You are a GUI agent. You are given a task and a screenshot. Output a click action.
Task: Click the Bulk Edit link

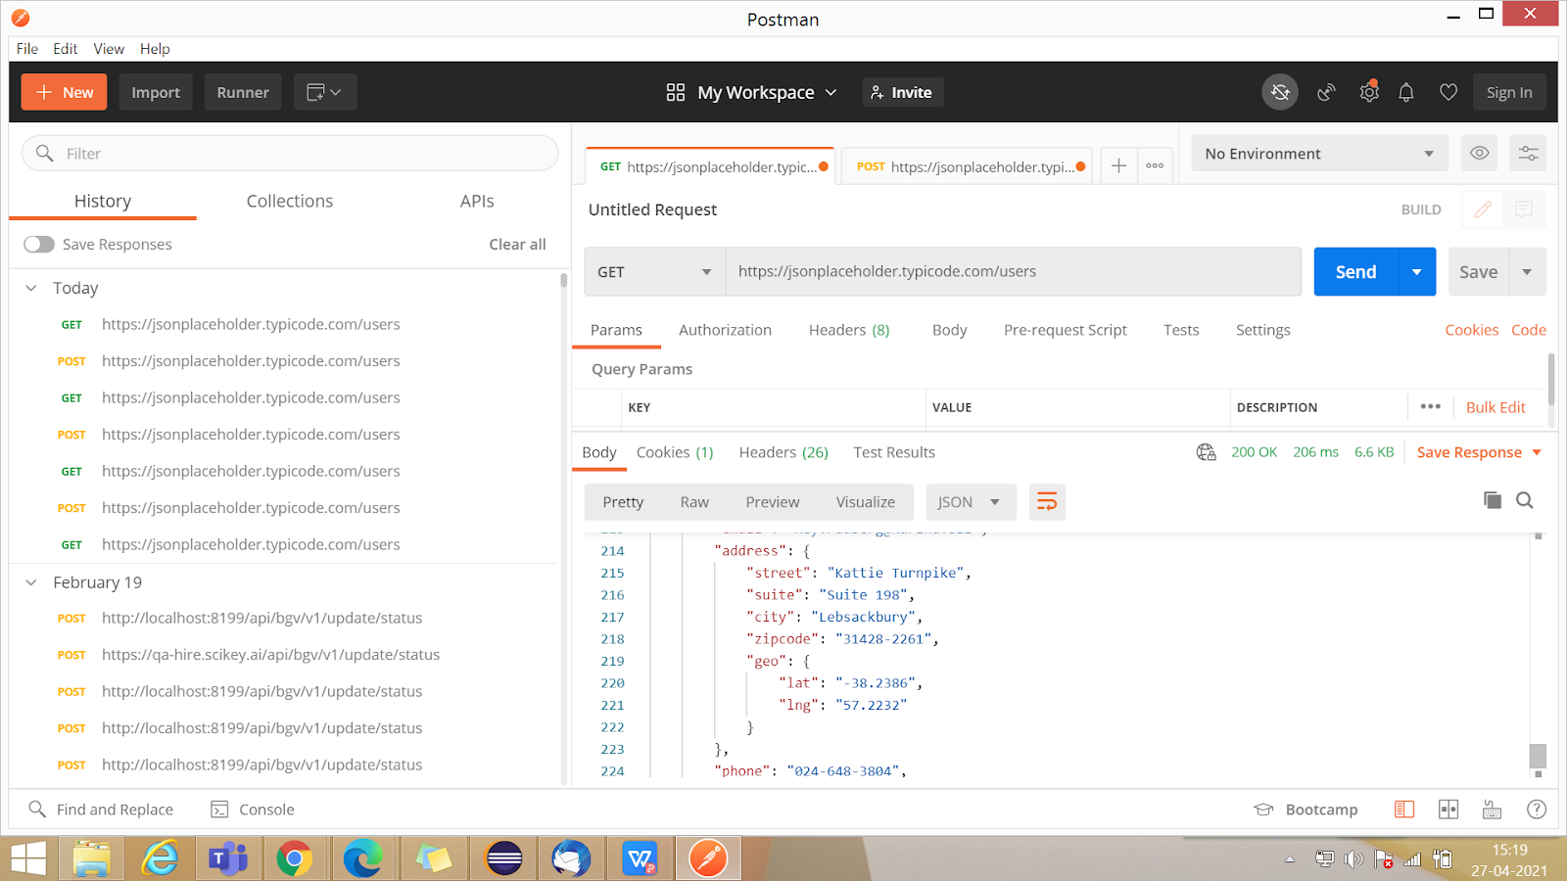(1496, 407)
